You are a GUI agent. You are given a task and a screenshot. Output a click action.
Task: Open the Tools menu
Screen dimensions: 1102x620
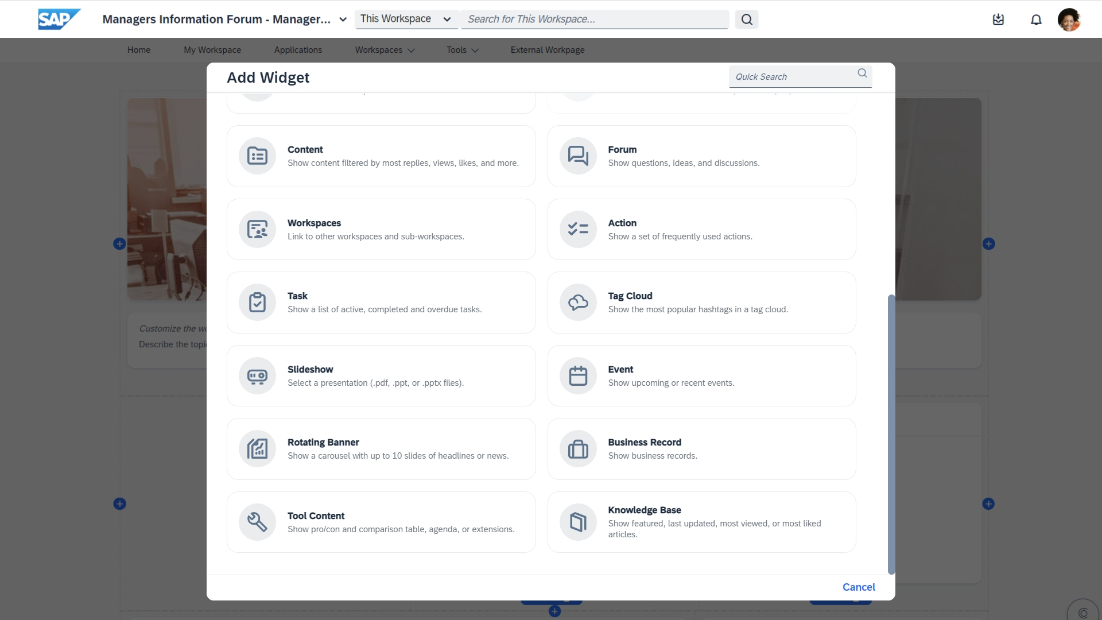click(462, 50)
